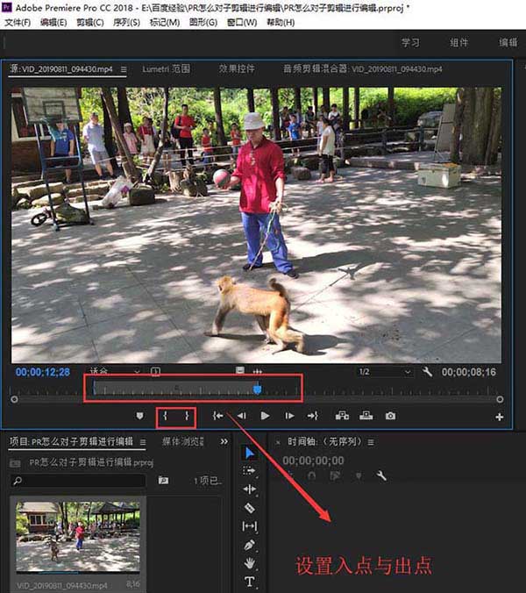Switch to the 效果控件 tab
The width and height of the screenshot is (526, 593).
237,68
